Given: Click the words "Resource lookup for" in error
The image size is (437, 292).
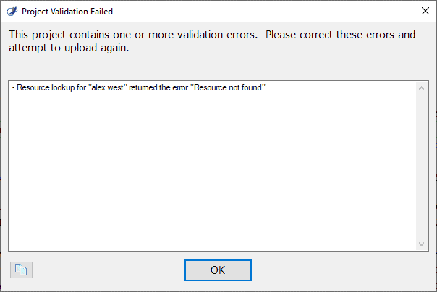Looking at the screenshot, I should 51,87.
